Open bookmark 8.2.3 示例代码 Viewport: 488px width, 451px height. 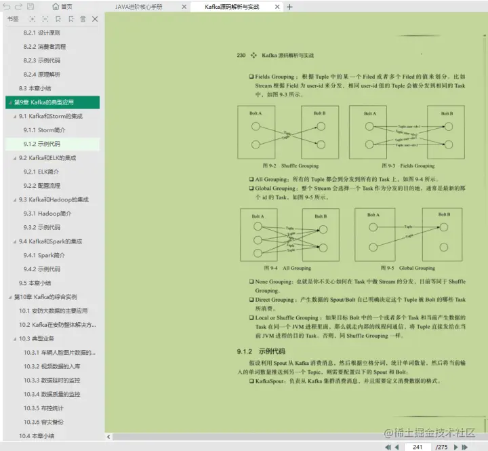tap(42, 60)
